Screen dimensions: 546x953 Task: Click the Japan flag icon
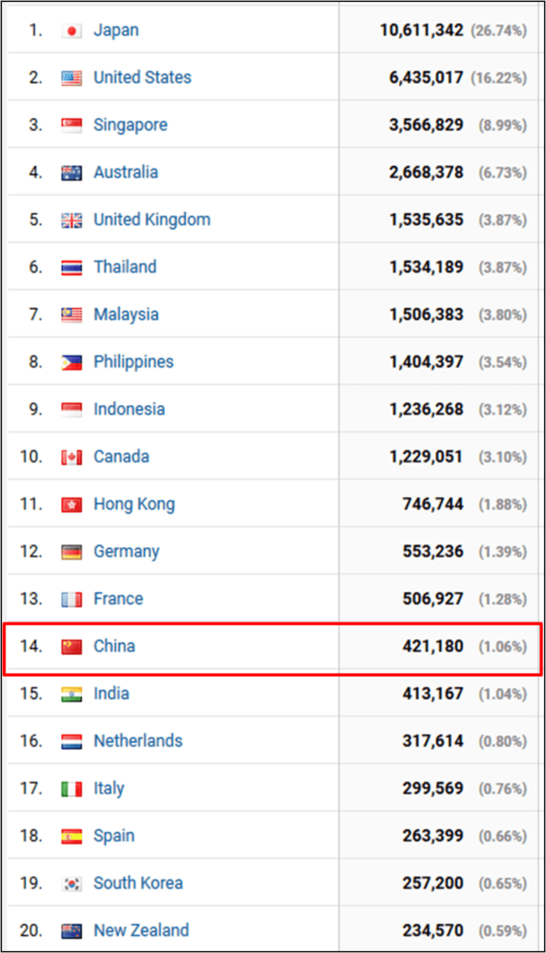click(72, 31)
